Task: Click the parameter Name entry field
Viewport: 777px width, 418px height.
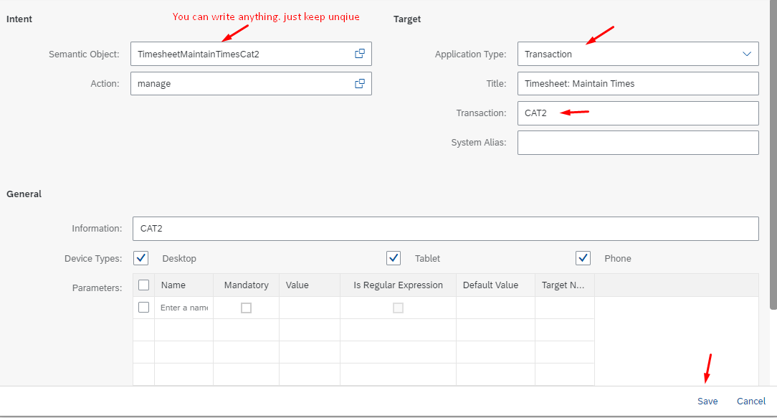Action: 183,308
